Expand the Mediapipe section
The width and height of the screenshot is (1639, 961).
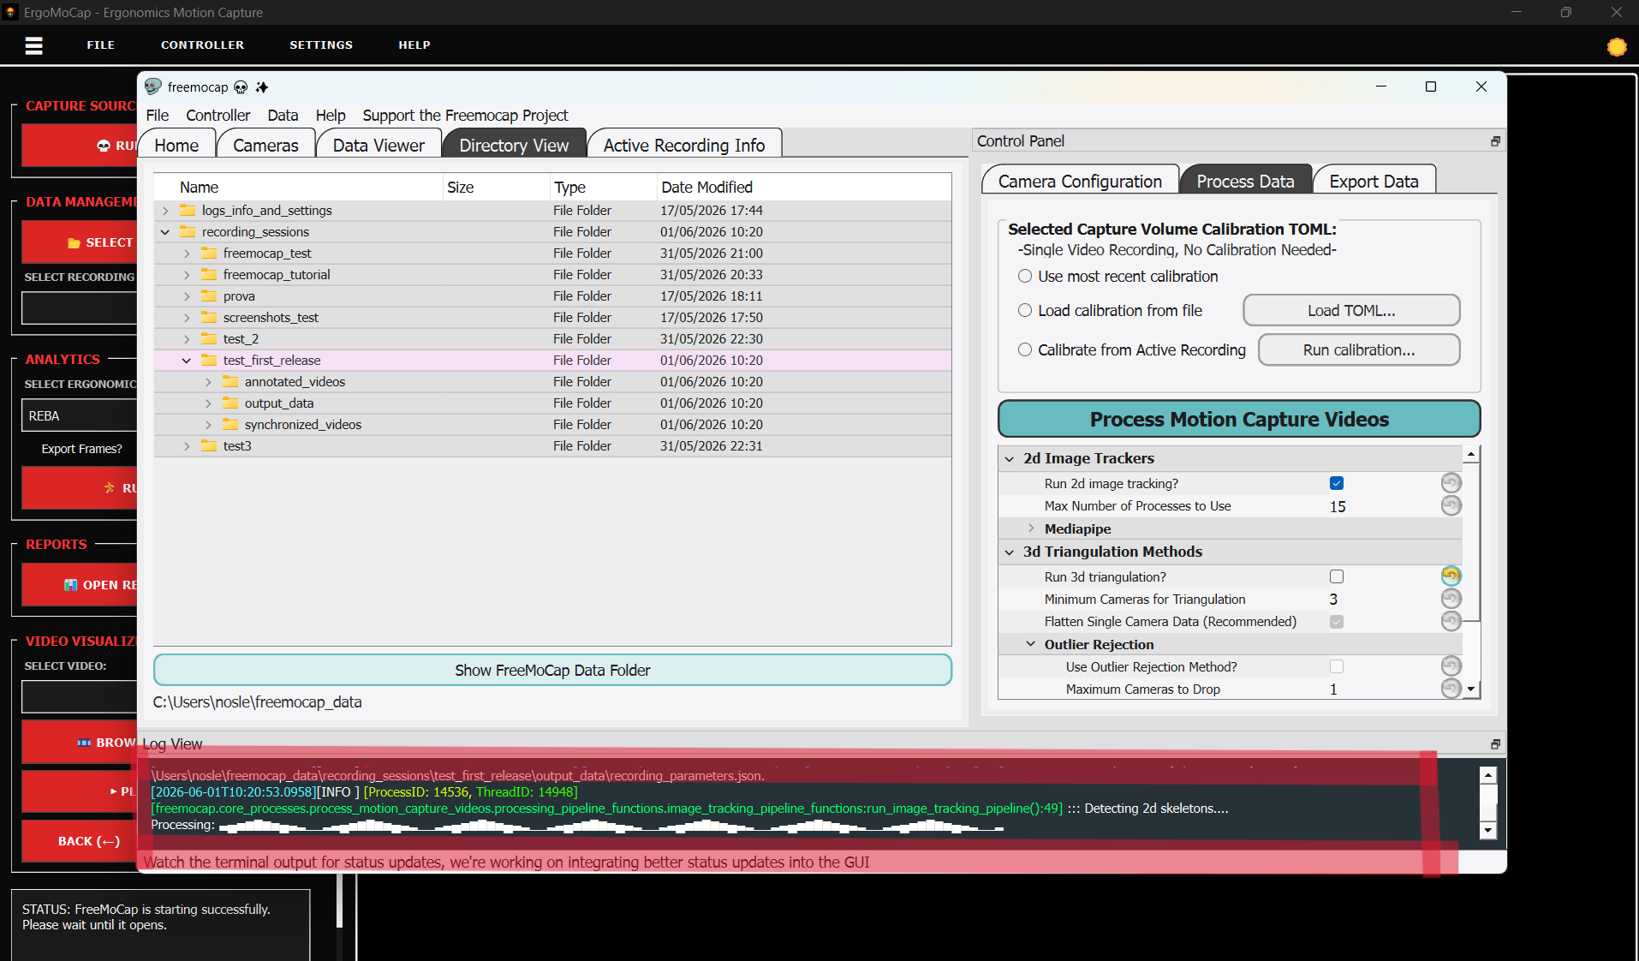(x=1031, y=528)
